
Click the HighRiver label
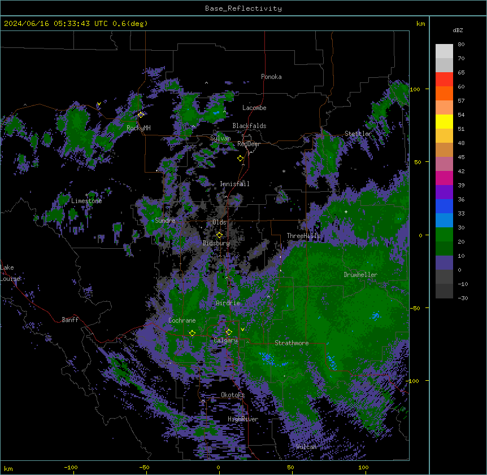tap(243, 419)
